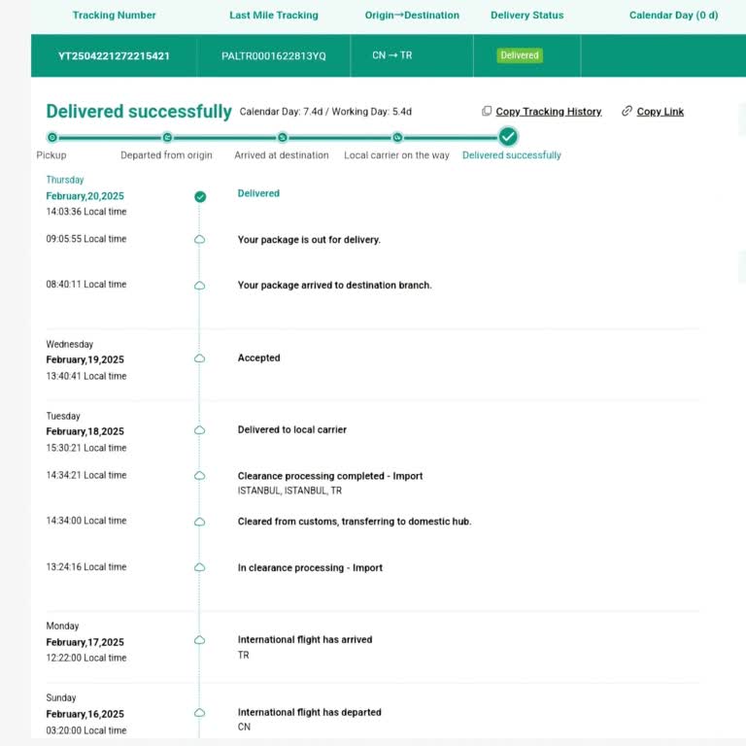Screen dimensions: 746x746
Task: Click the Last Mile Tracking column header
Action: pyautogui.click(x=274, y=16)
